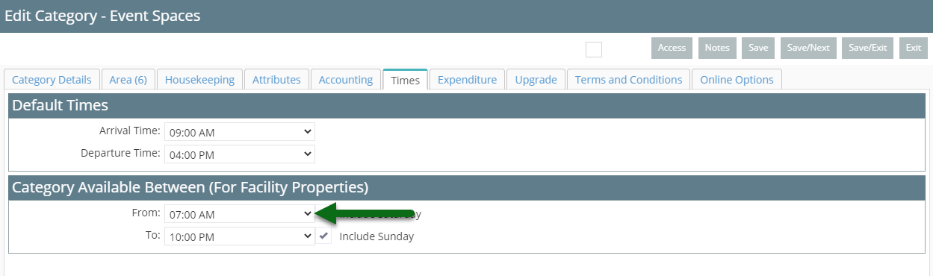Open the Expenditure tab

tap(468, 80)
